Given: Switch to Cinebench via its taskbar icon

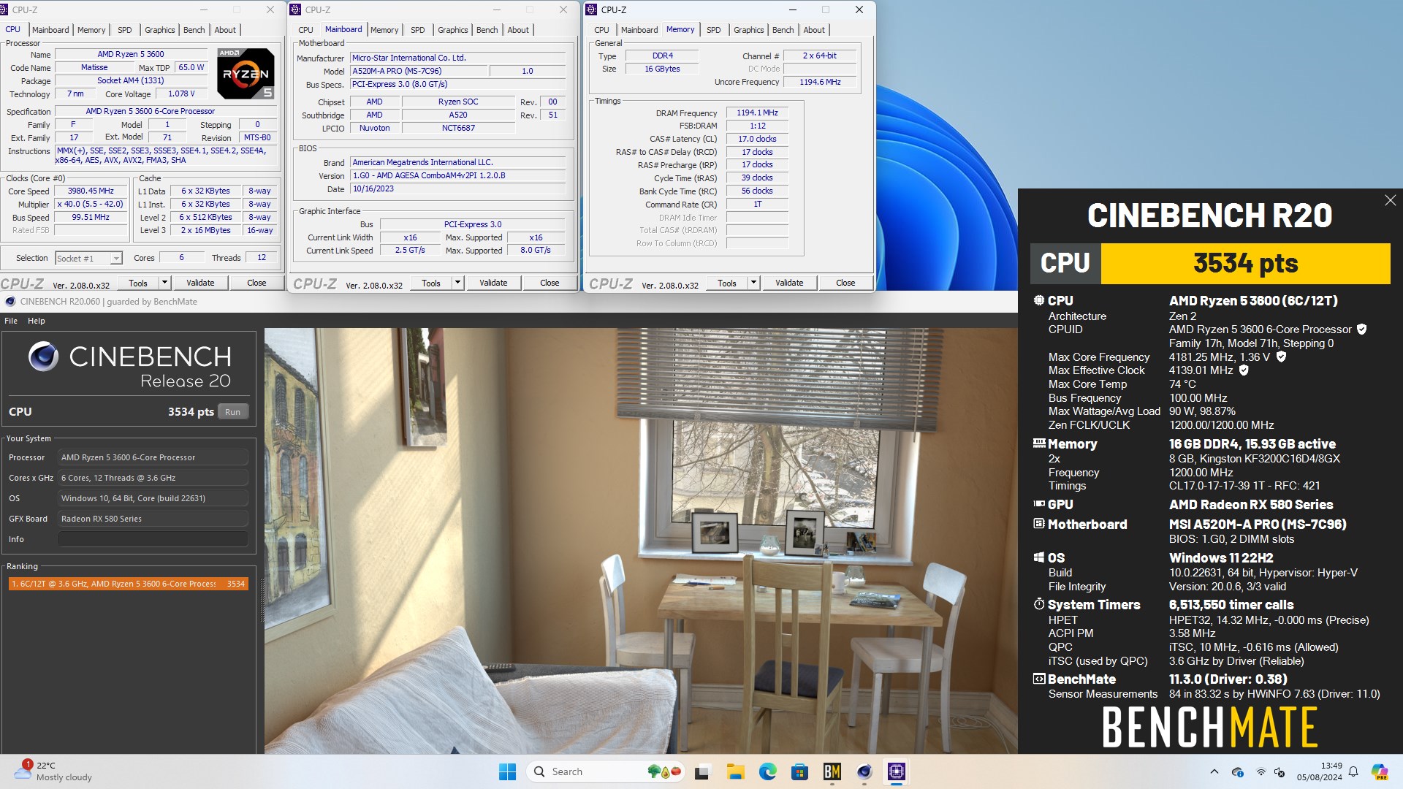Looking at the screenshot, I should click(864, 771).
